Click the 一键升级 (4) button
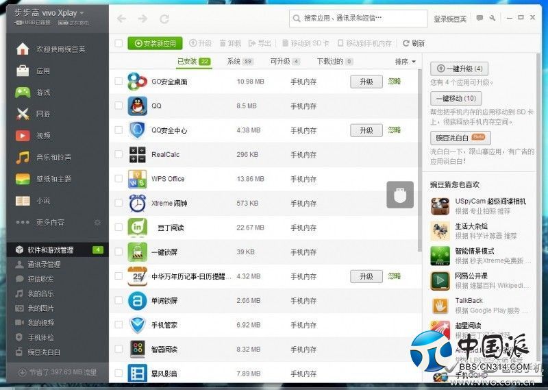548x390 pixels. [459, 69]
